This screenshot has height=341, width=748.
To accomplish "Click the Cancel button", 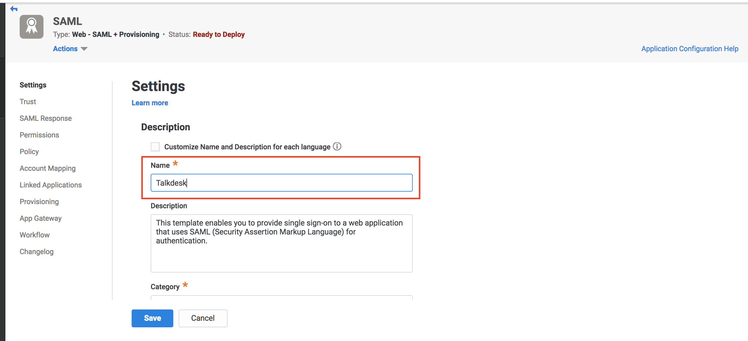I will pyautogui.click(x=203, y=318).
